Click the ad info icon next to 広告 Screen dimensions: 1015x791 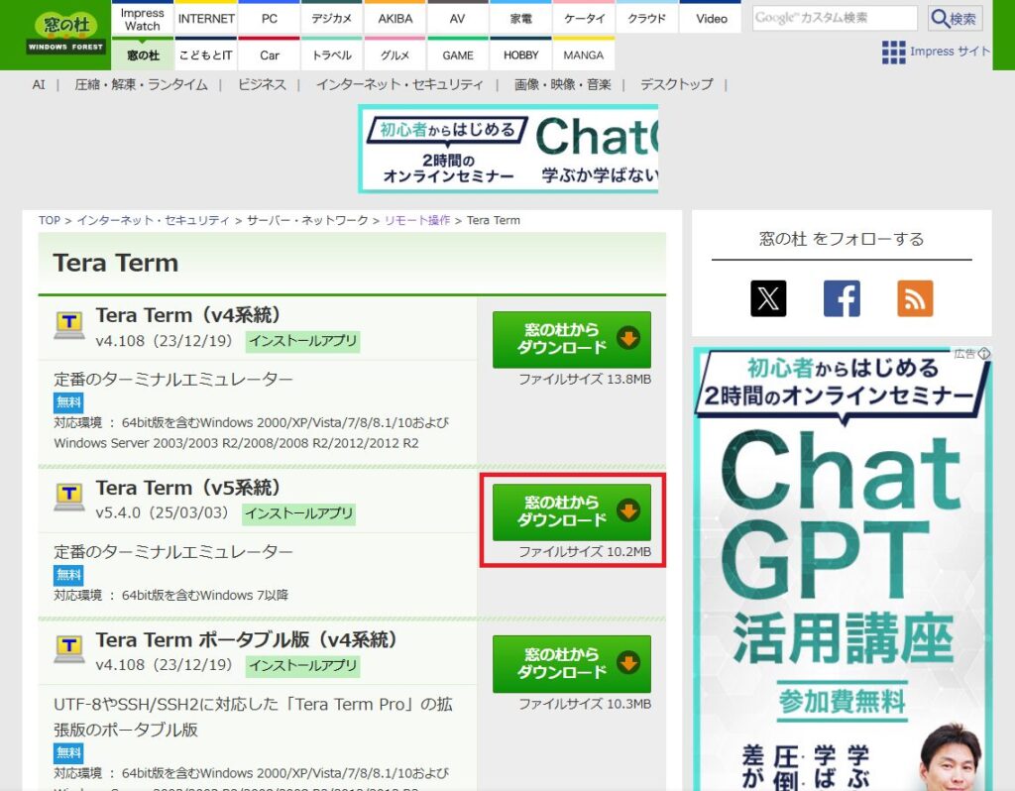(x=984, y=354)
